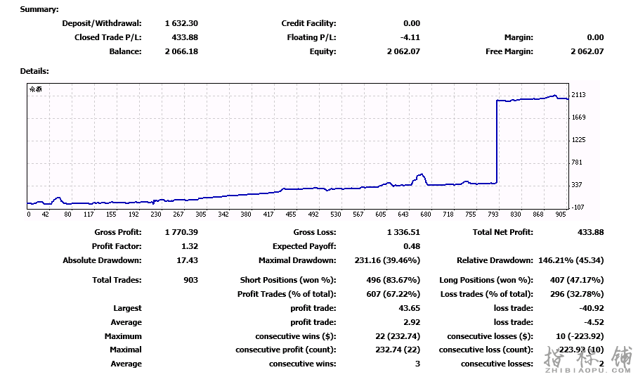Viewport: 638px width, 377px height.
Task: Select the 'Profit Factor:' label
Action: (117, 246)
